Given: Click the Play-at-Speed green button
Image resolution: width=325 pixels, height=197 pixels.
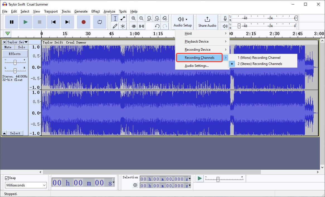Looking at the screenshot, I should pyautogui.click(x=200, y=178).
